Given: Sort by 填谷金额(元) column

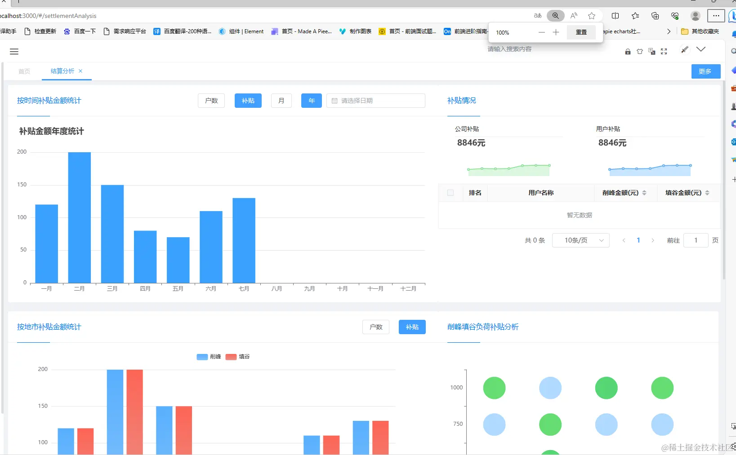Looking at the screenshot, I should [x=707, y=193].
